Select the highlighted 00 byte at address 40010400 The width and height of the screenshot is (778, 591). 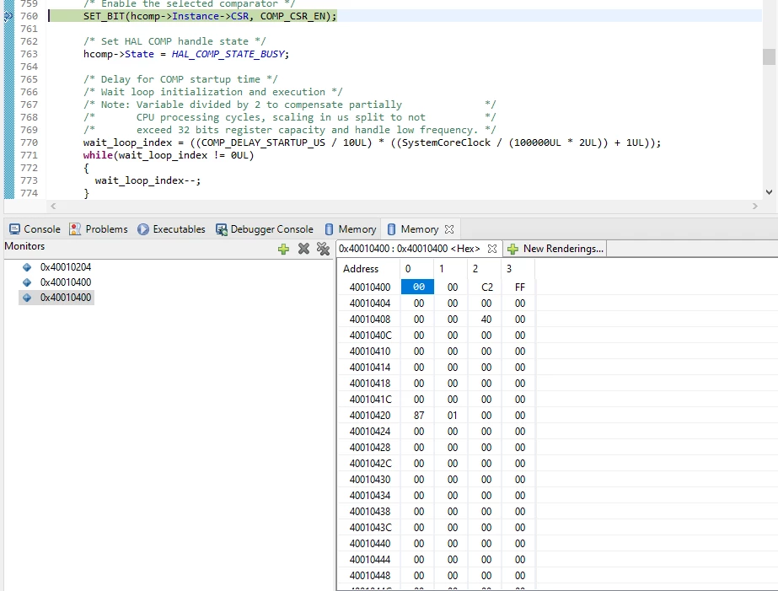[x=418, y=287]
